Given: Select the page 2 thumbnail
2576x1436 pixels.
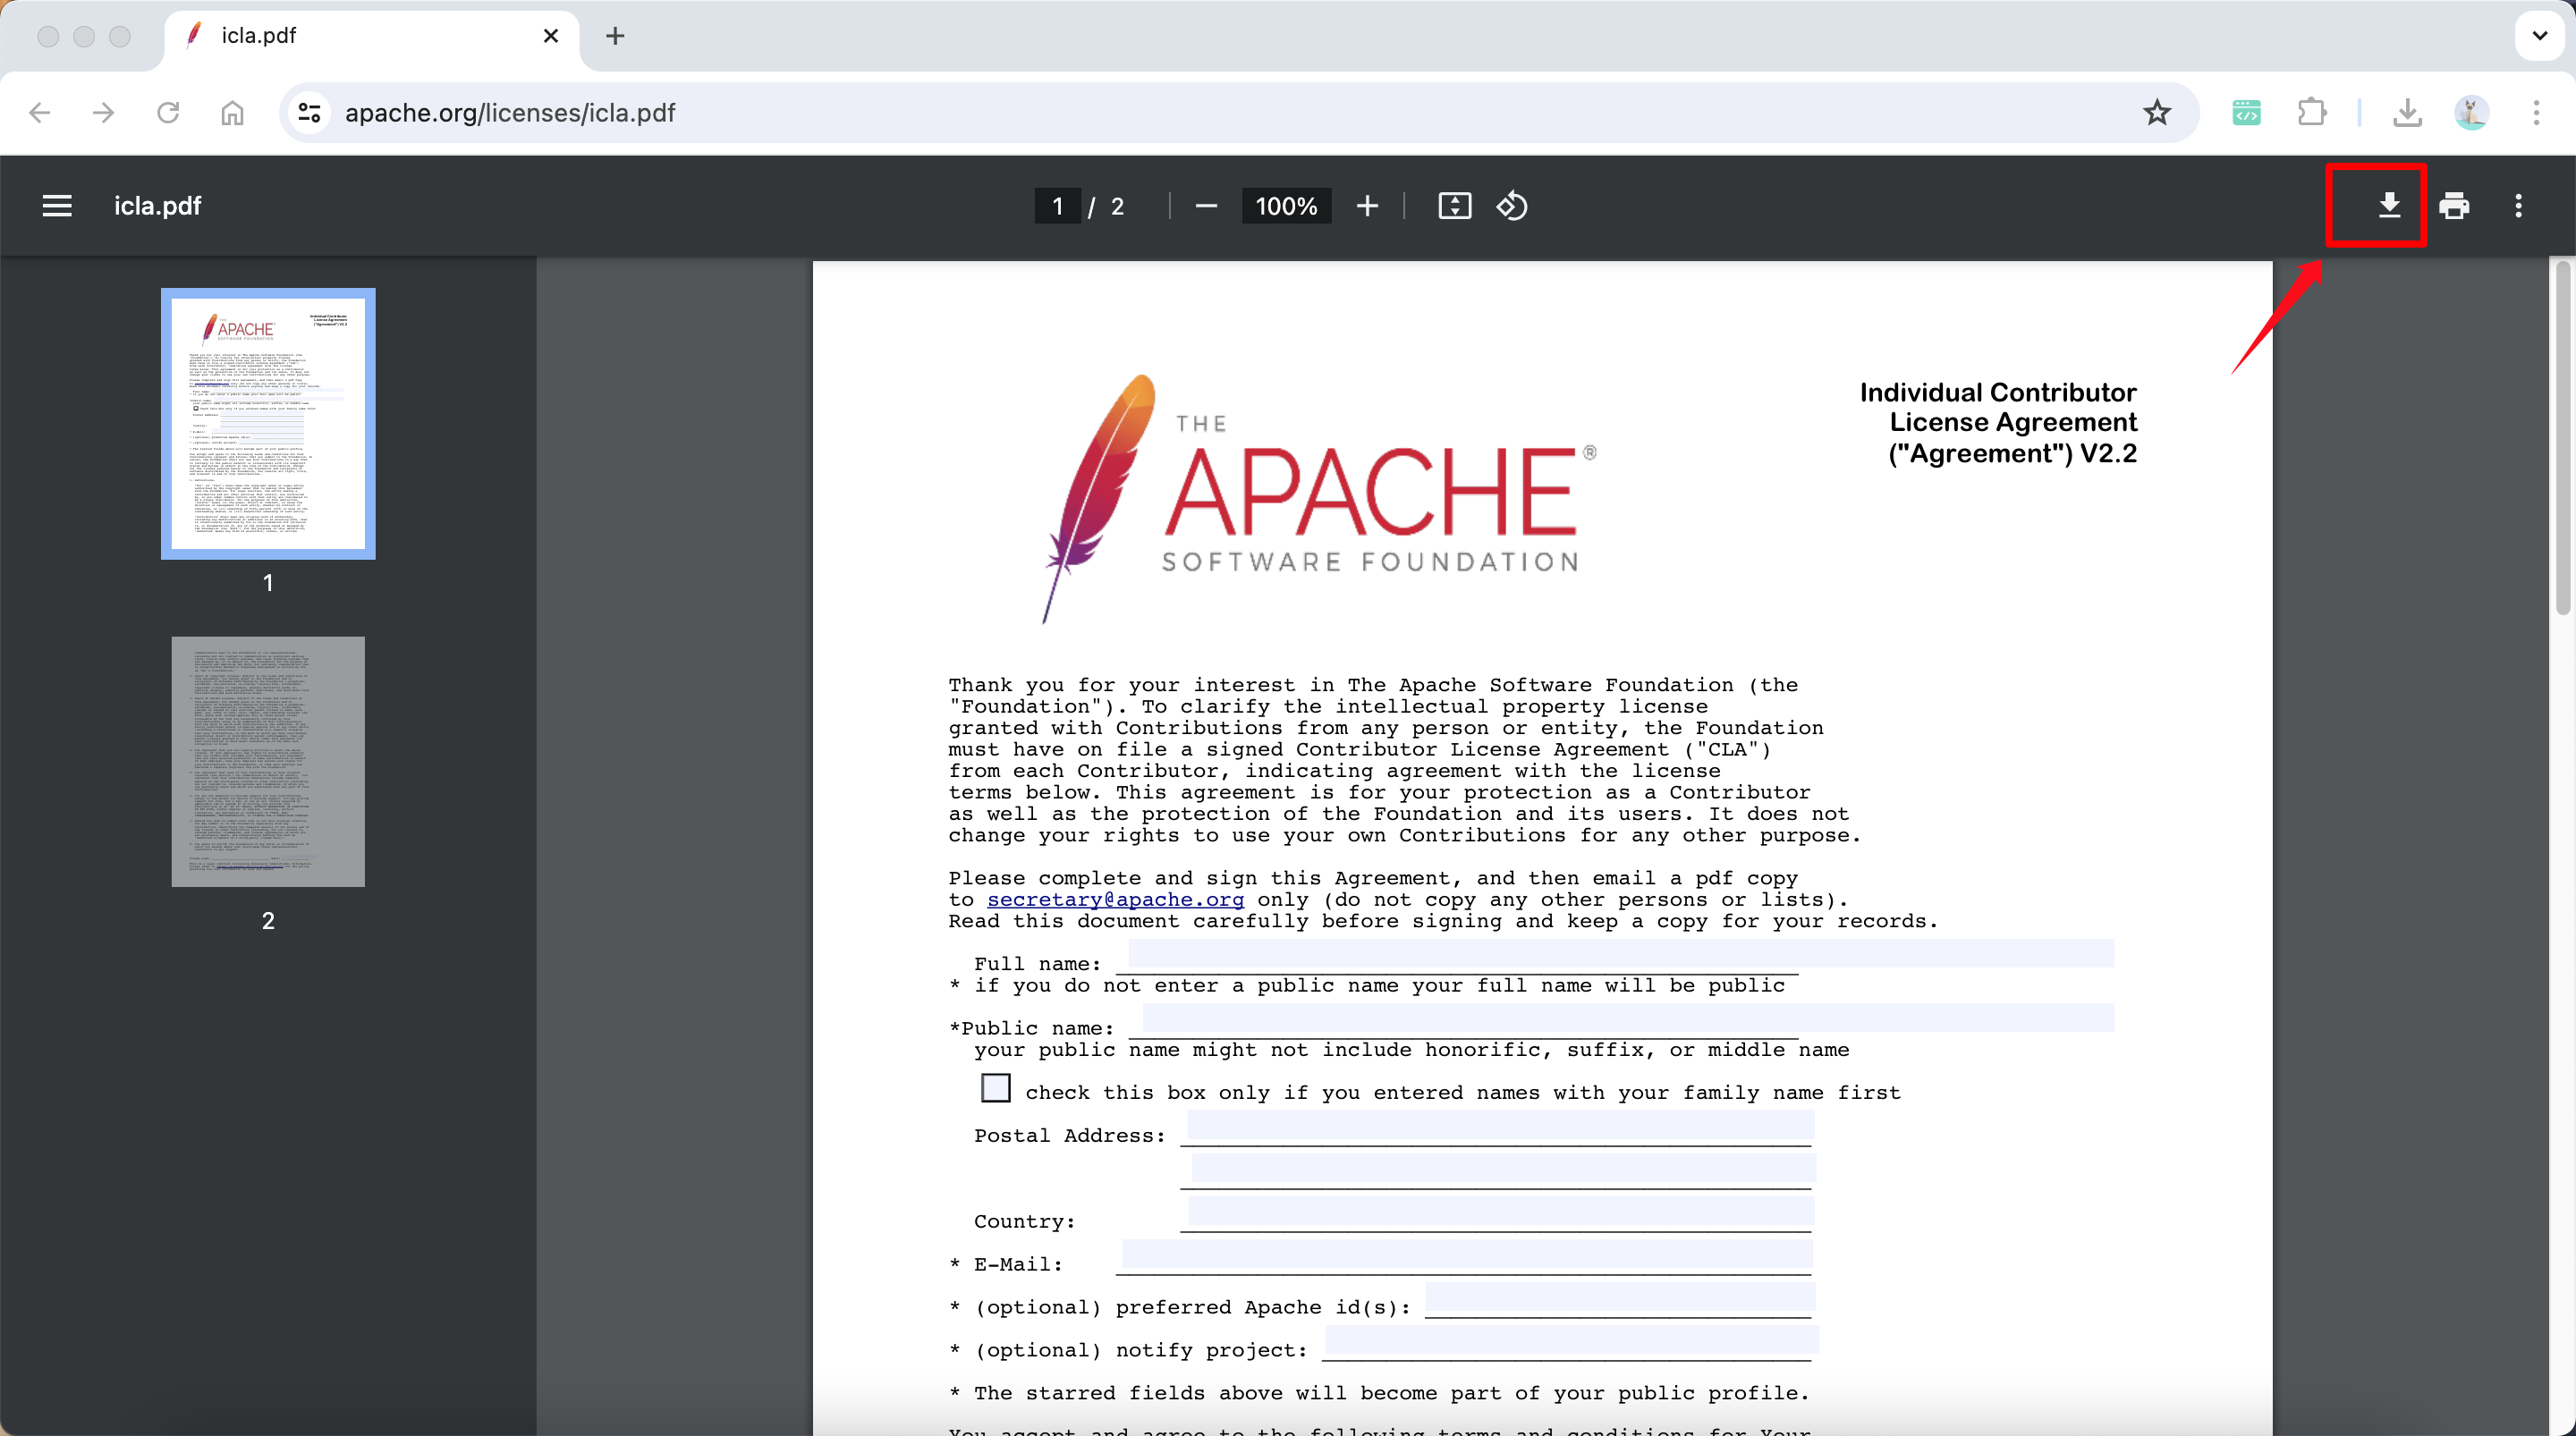Looking at the screenshot, I should pos(268,762).
